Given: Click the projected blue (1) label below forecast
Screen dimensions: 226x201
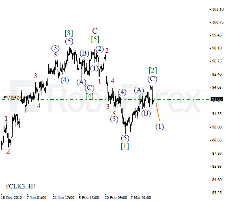Looking at the screenshot, I should tap(159, 127).
